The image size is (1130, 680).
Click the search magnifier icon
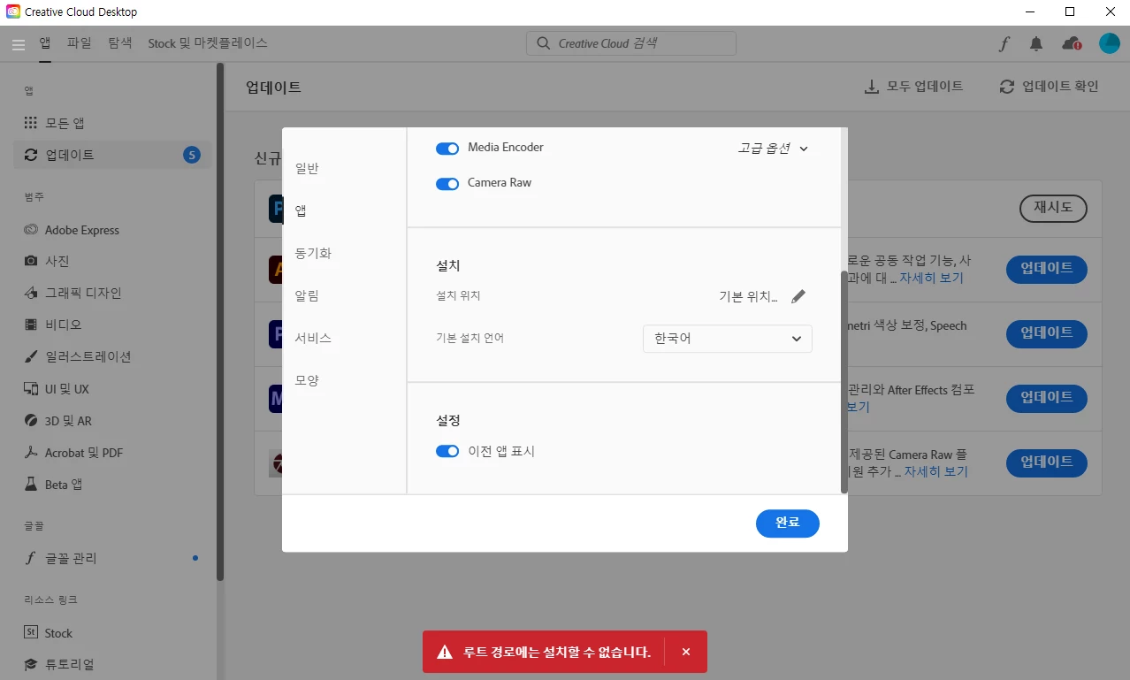[543, 43]
